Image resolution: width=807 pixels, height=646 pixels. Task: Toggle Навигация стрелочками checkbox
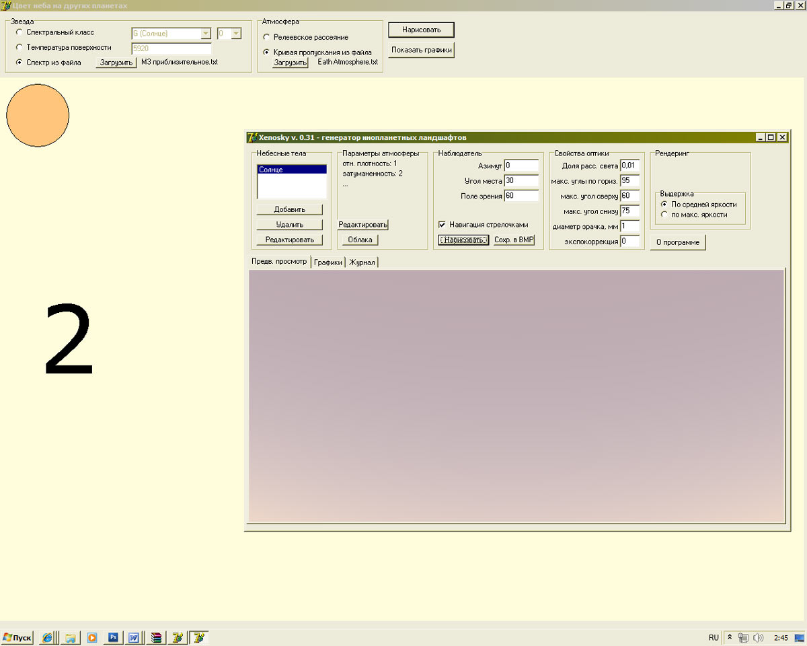click(442, 225)
